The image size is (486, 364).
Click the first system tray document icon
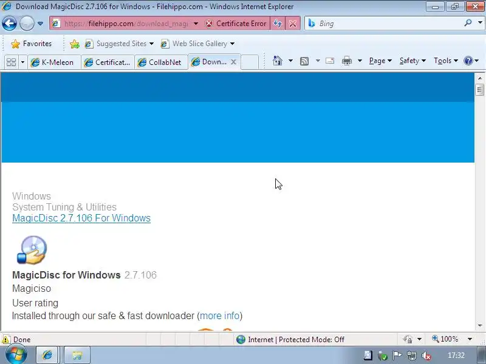click(368, 356)
